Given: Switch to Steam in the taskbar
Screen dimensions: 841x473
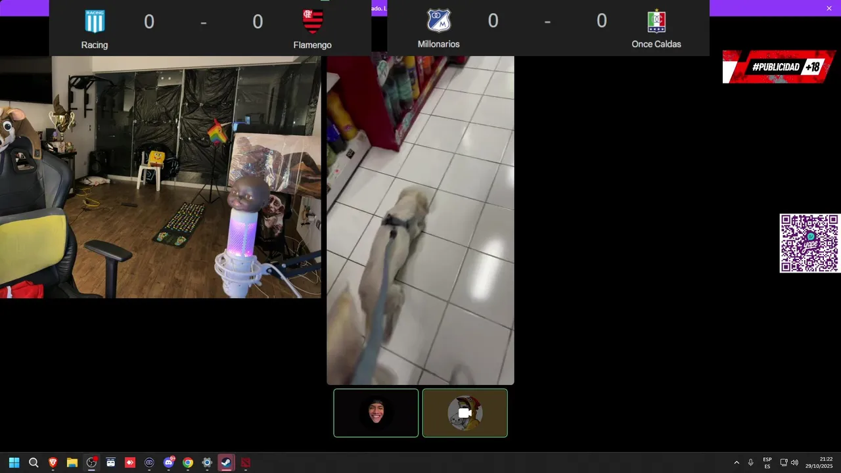Looking at the screenshot, I should [226, 462].
